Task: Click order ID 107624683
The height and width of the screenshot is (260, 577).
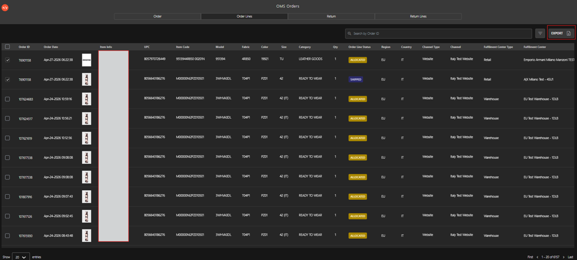Action: tap(25, 99)
